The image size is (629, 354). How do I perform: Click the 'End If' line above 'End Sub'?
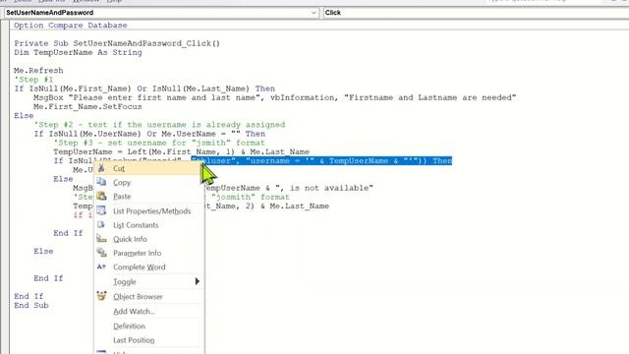pyautogui.click(x=29, y=296)
